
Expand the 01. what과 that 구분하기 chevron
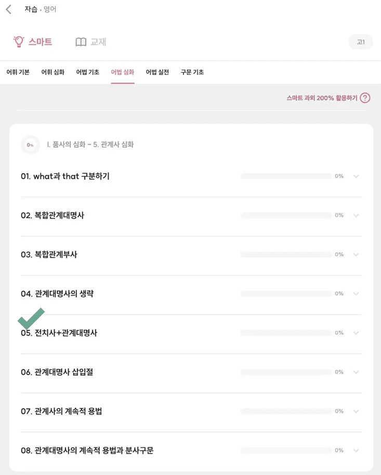pos(356,176)
